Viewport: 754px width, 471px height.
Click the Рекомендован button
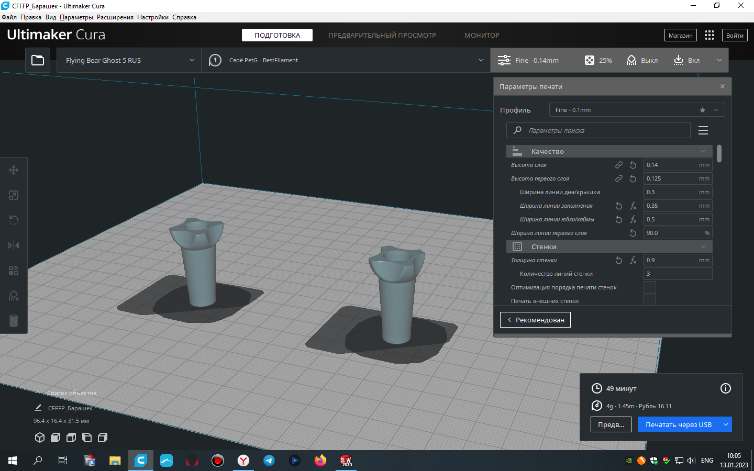pyautogui.click(x=535, y=320)
